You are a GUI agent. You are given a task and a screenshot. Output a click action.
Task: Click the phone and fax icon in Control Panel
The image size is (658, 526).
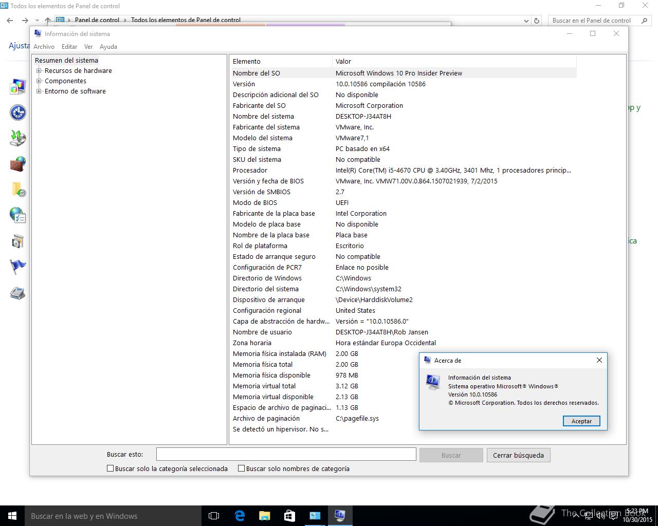click(x=17, y=293)
